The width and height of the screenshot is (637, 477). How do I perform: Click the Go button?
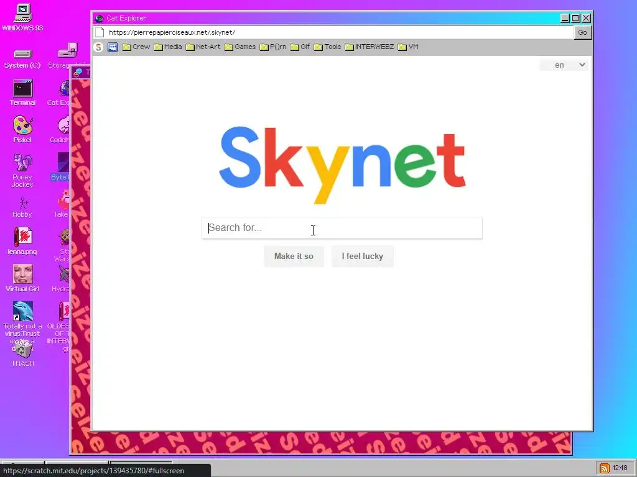tap(582, 32)
